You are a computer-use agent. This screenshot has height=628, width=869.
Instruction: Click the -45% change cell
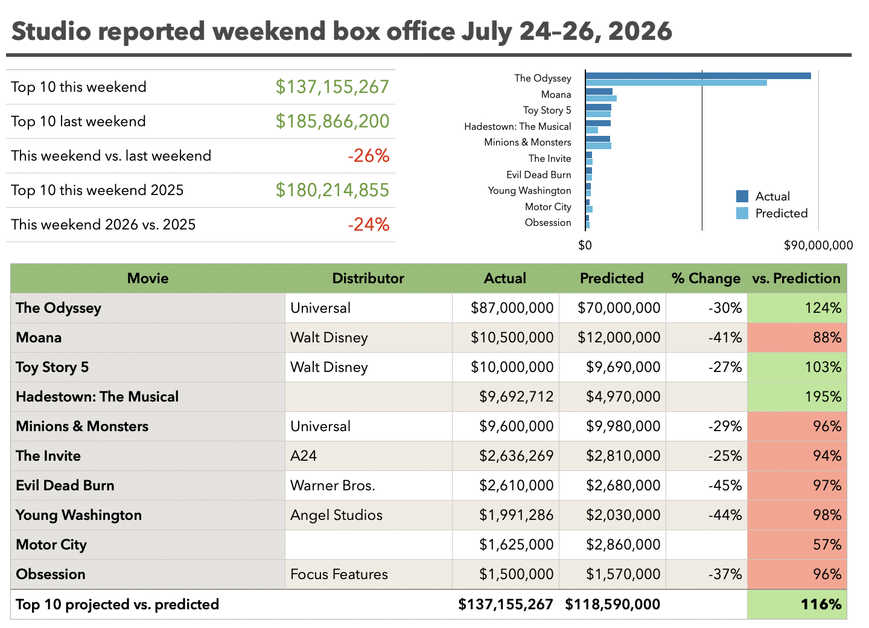[x=707, y=485]
